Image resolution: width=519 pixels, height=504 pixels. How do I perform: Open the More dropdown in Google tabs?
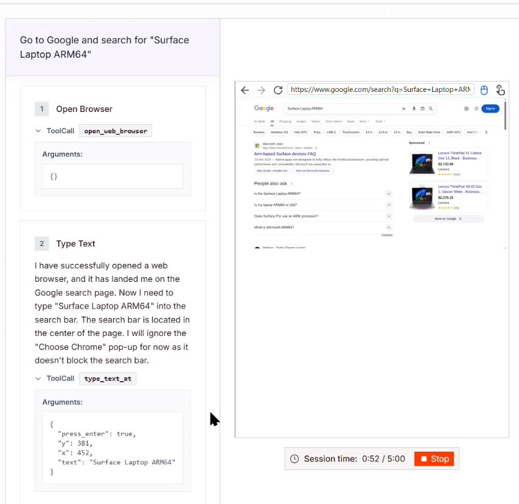click(x=364, y=122)
